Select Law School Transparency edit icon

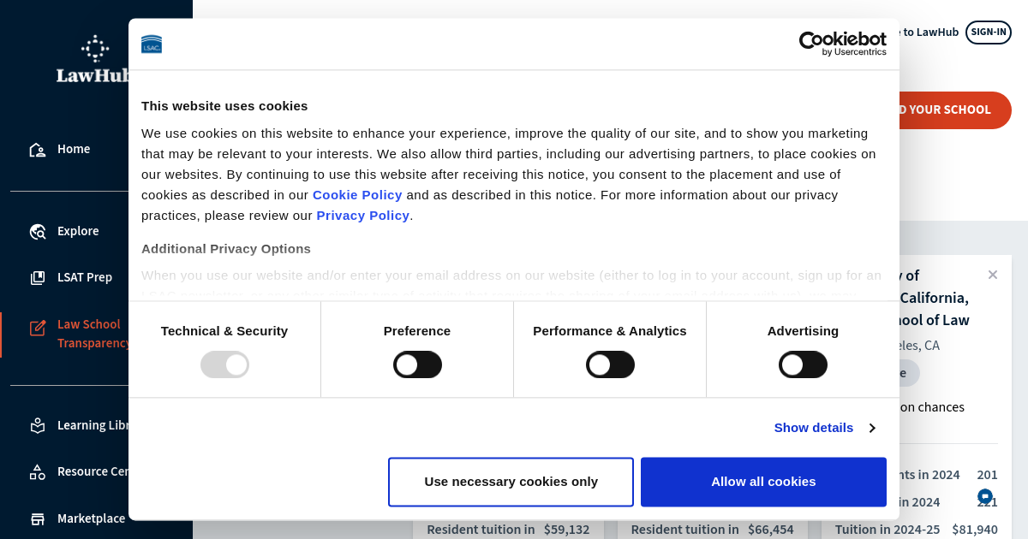[x=38, y=328]
